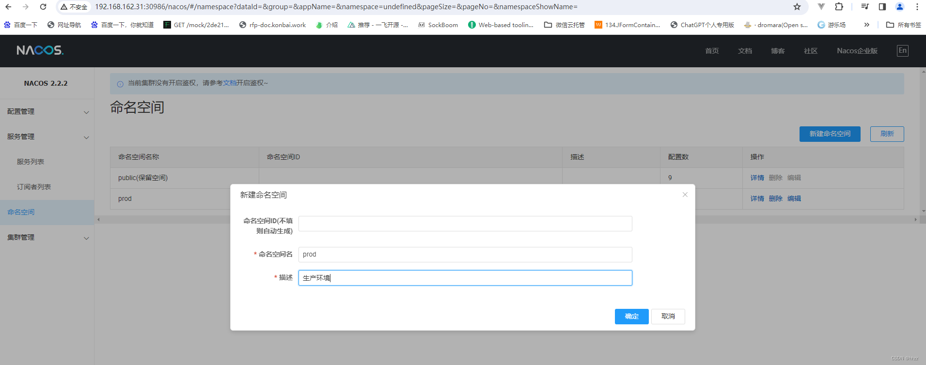Go to 首页 in top navigation
Image resolution: width=926 pixels, height=365 pixels.
712,51
